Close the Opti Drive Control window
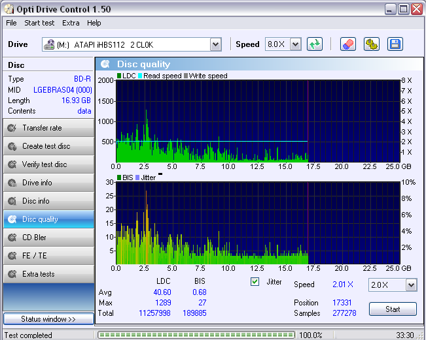Viewport: 426px width, 340px height. (x=416, y=10)
